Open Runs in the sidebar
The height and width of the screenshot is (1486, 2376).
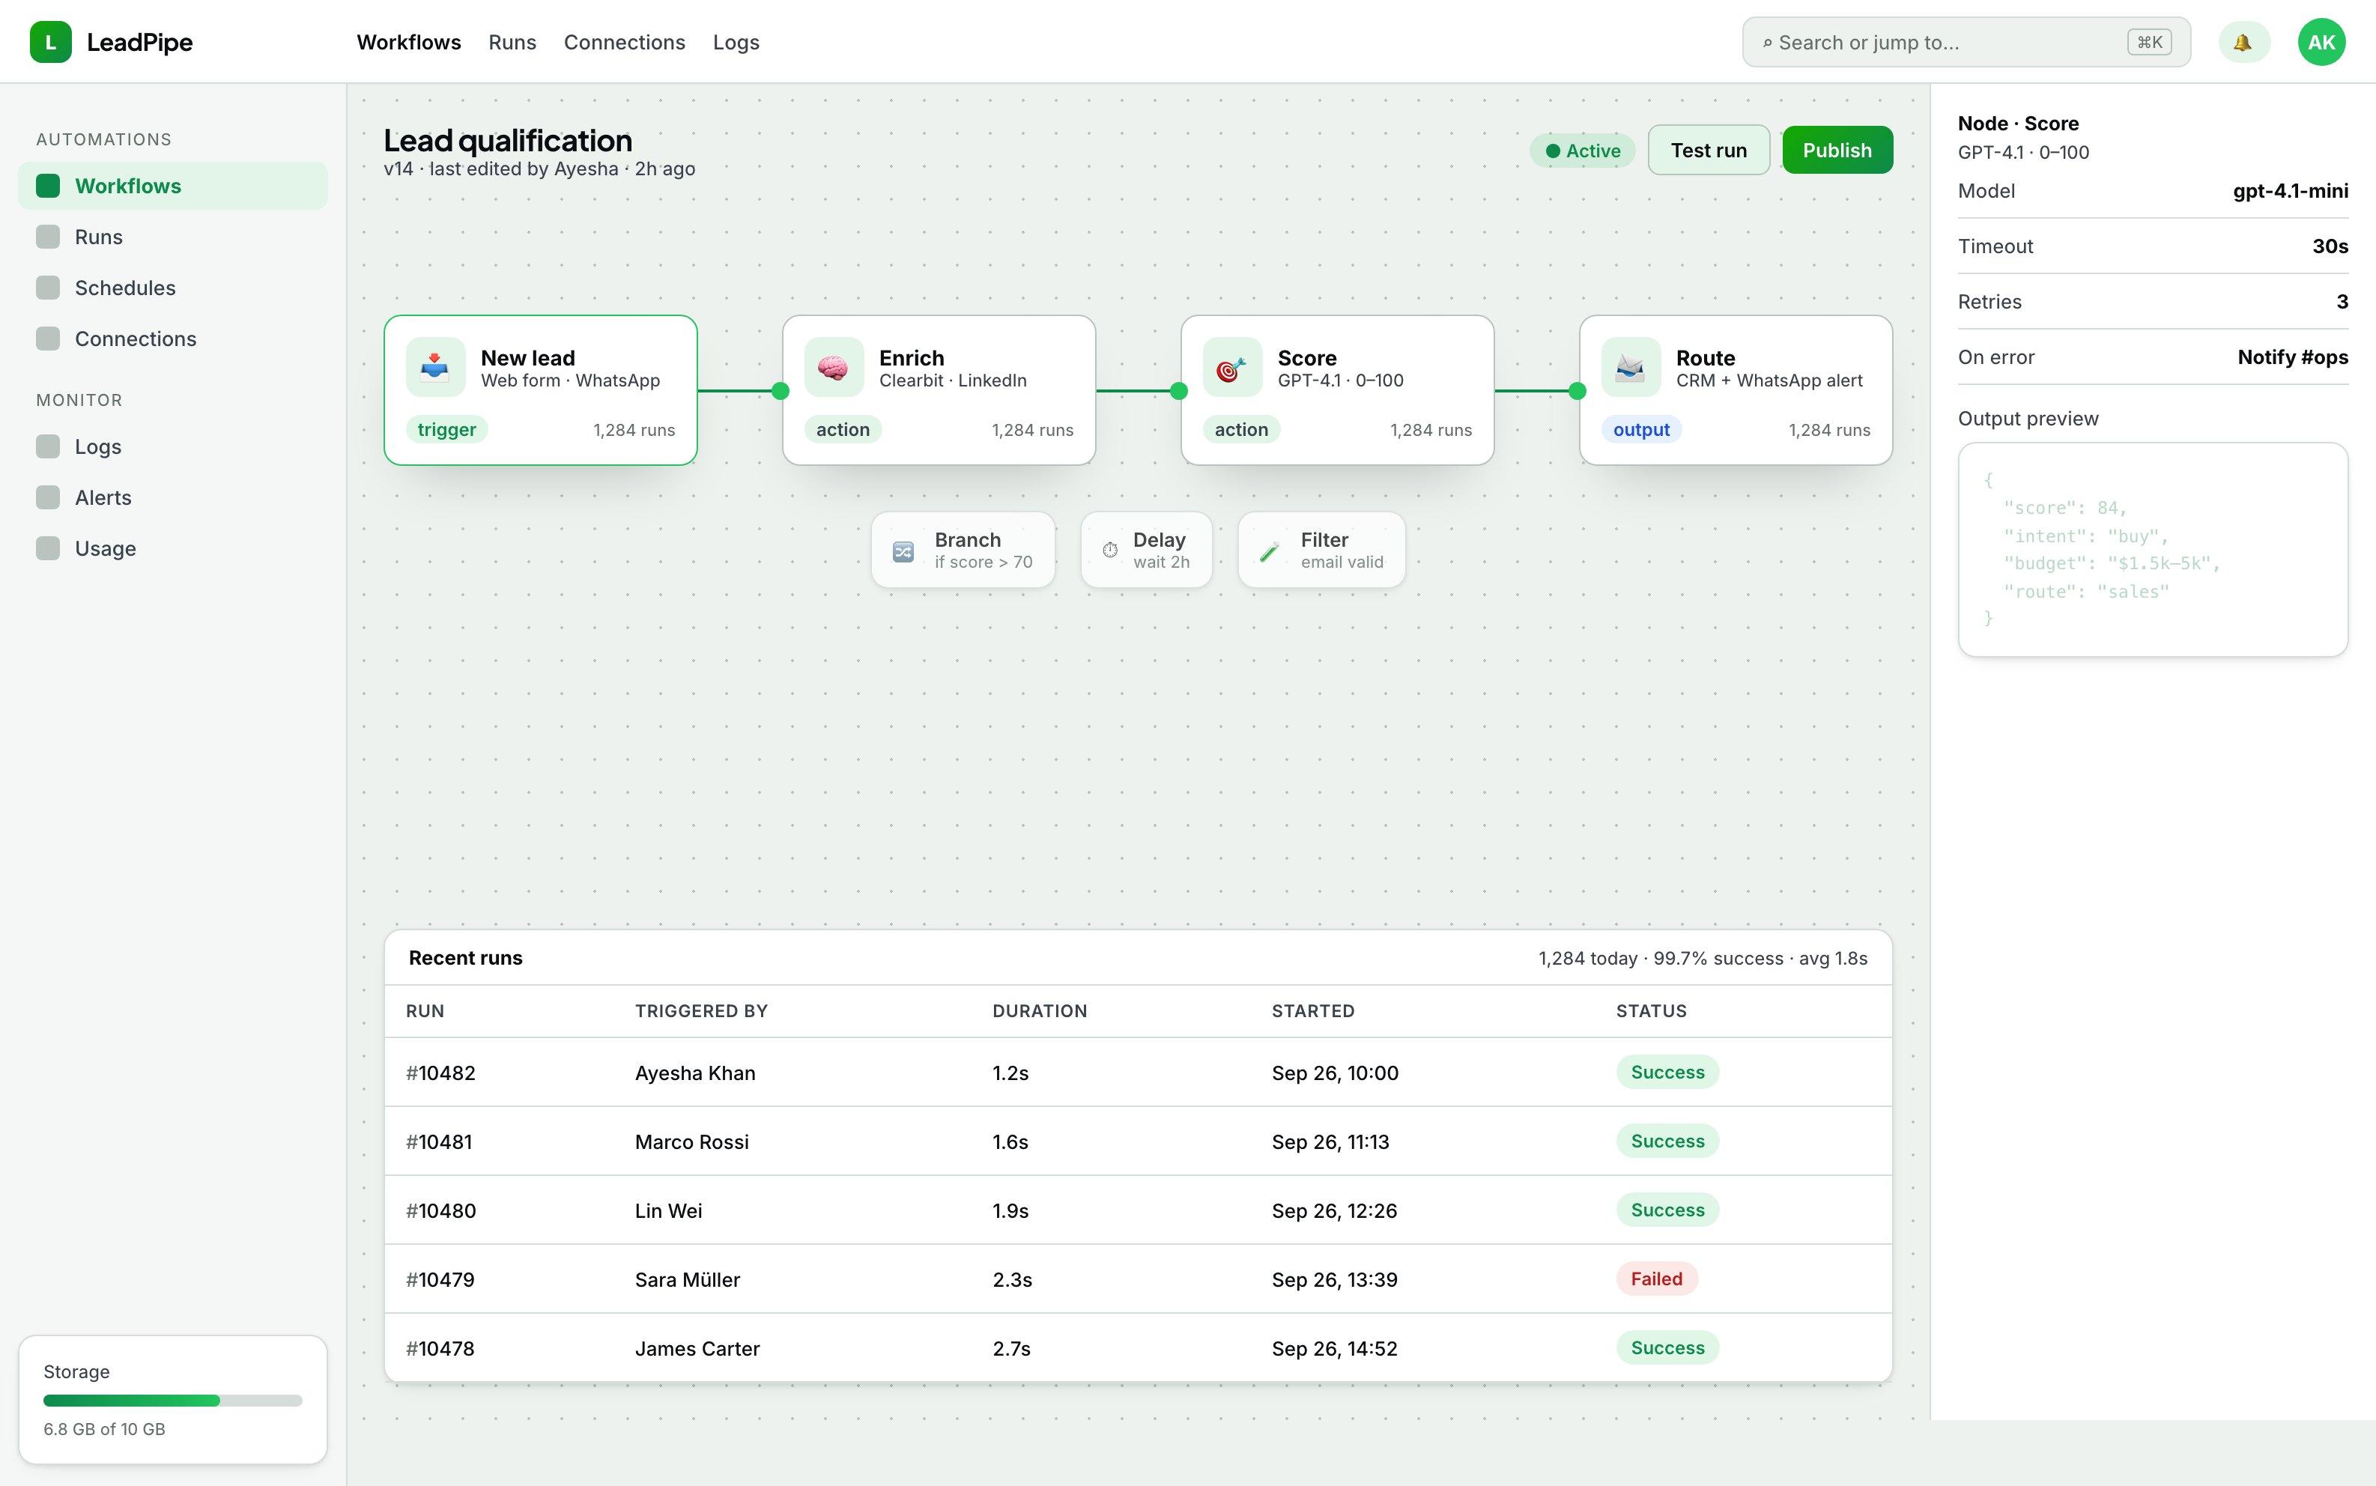(173, 237)
